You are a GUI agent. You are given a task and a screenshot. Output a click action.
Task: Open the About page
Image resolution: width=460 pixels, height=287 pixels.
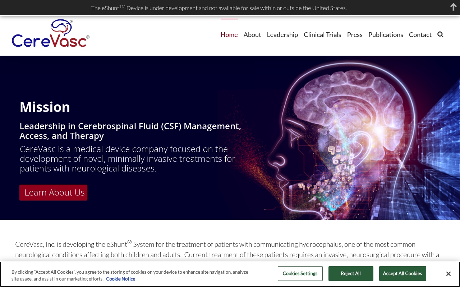252,34
